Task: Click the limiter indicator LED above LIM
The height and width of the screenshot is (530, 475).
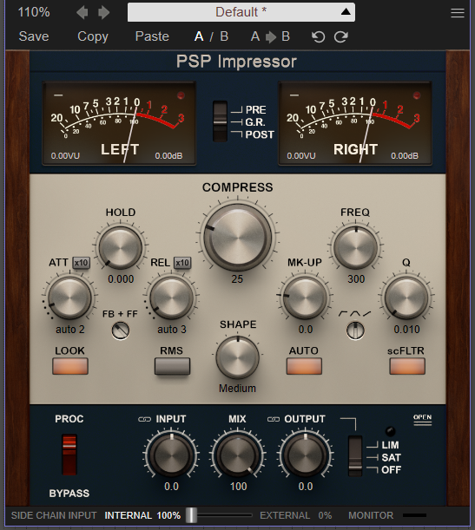Action: click(x=391, y=431)
